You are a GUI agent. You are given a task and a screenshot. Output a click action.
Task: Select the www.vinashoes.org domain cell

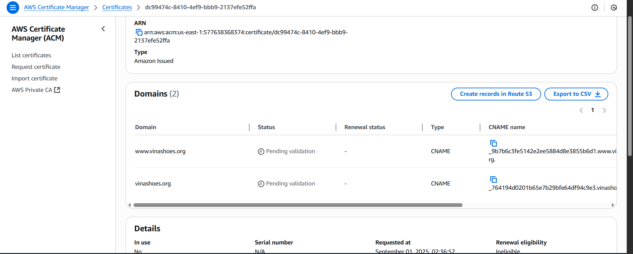(x=160, y=151)
